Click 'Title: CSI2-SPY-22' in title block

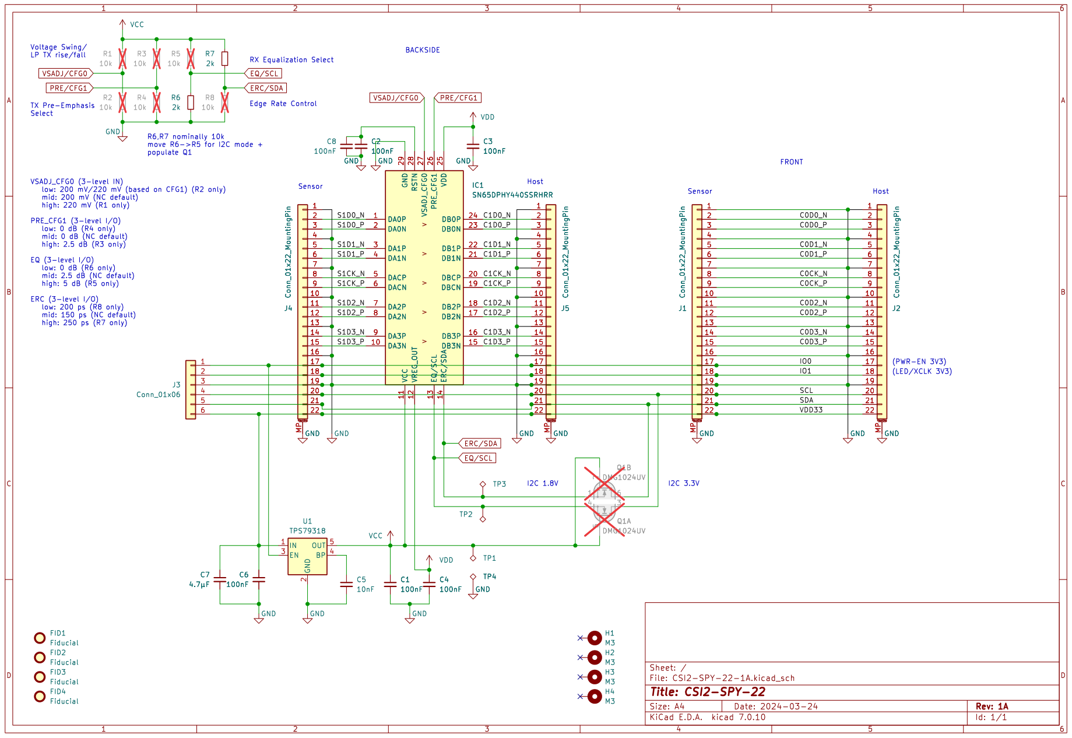click(x=708, y=692)
